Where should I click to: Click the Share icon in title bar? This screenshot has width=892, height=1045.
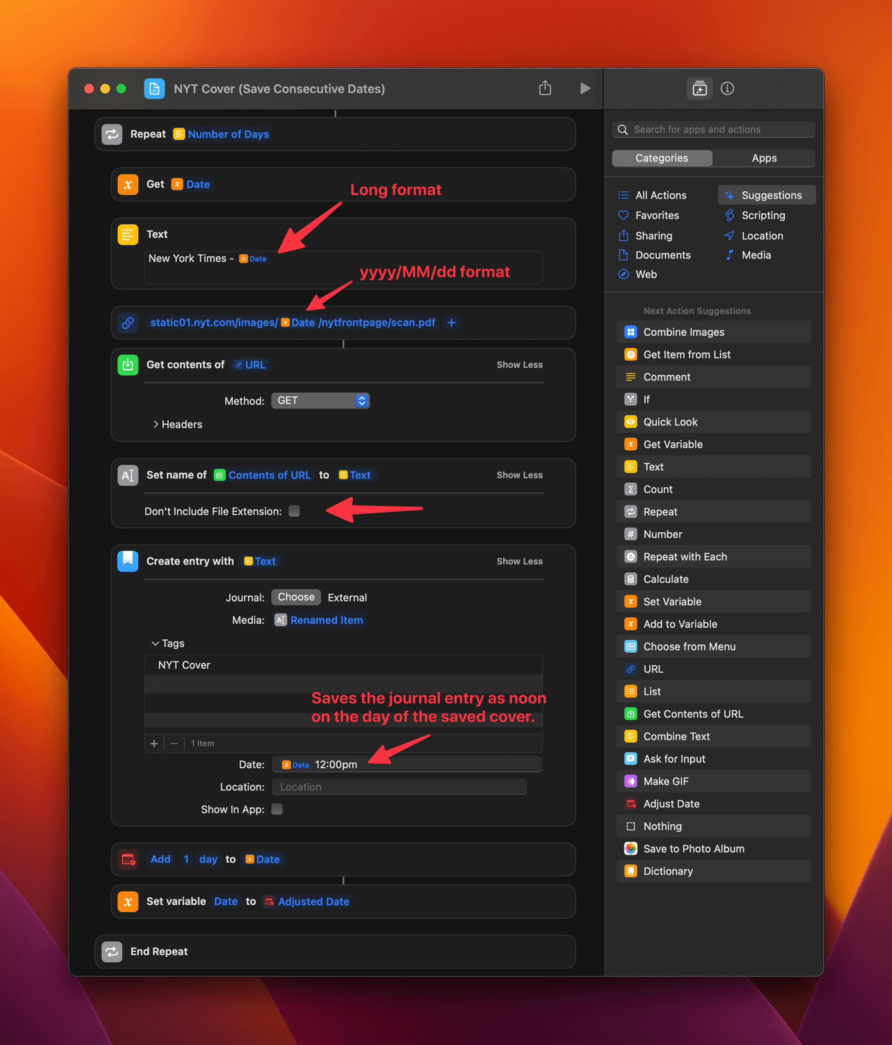545,88
